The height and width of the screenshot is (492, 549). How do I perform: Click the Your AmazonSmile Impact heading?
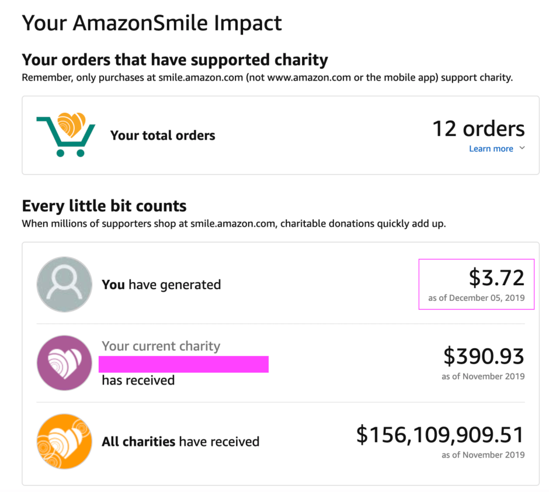151,23
